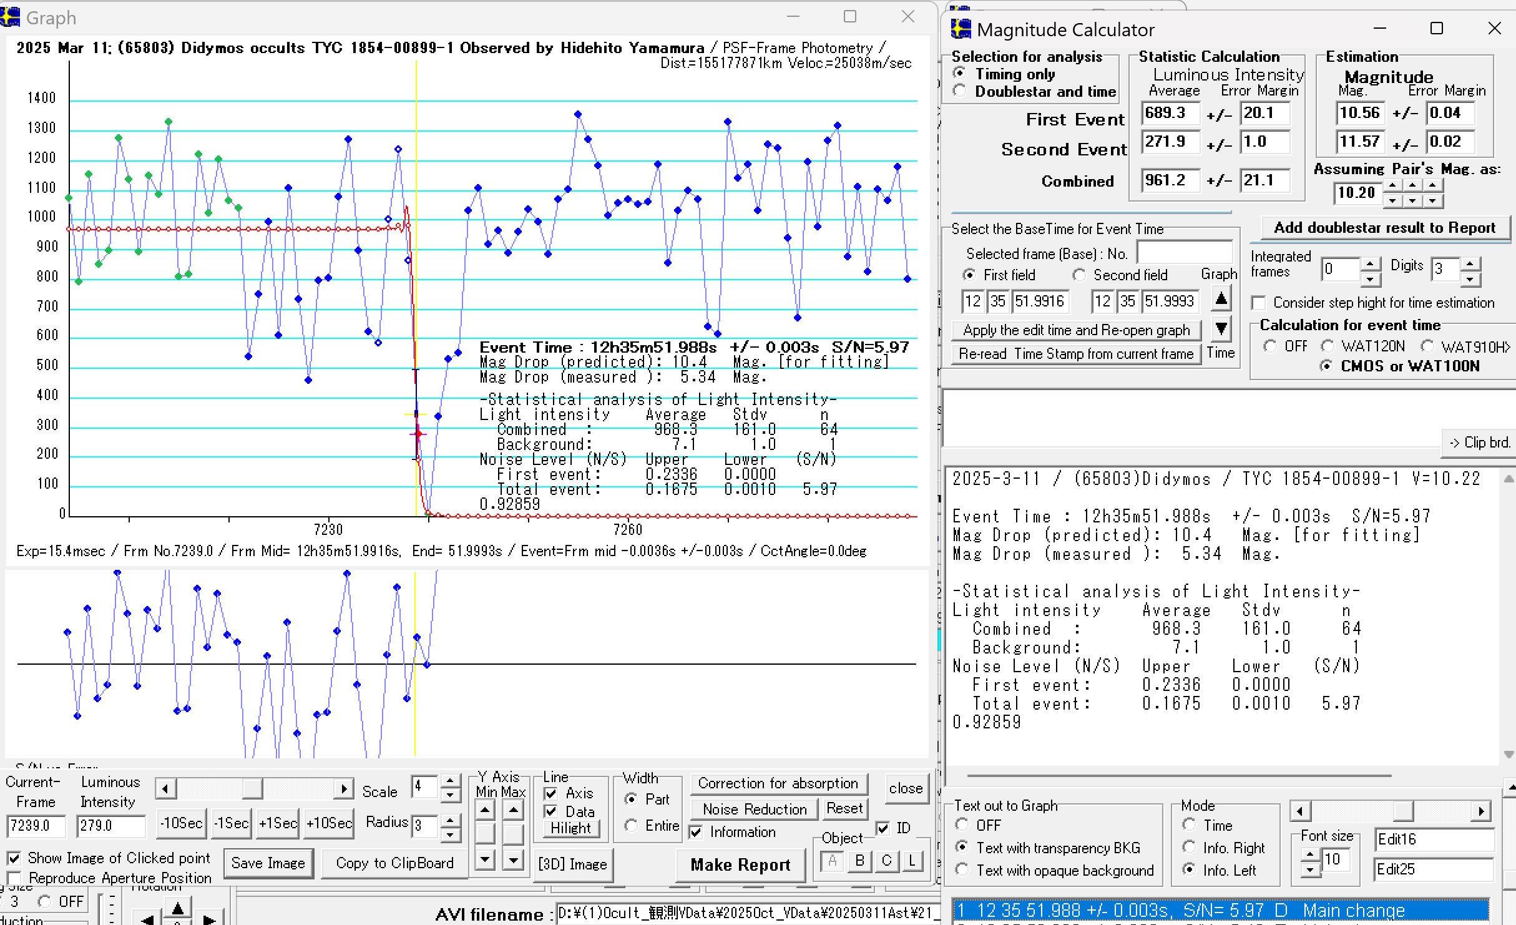Toggle Consider step hight checkbox

(x=1259, y=303)
